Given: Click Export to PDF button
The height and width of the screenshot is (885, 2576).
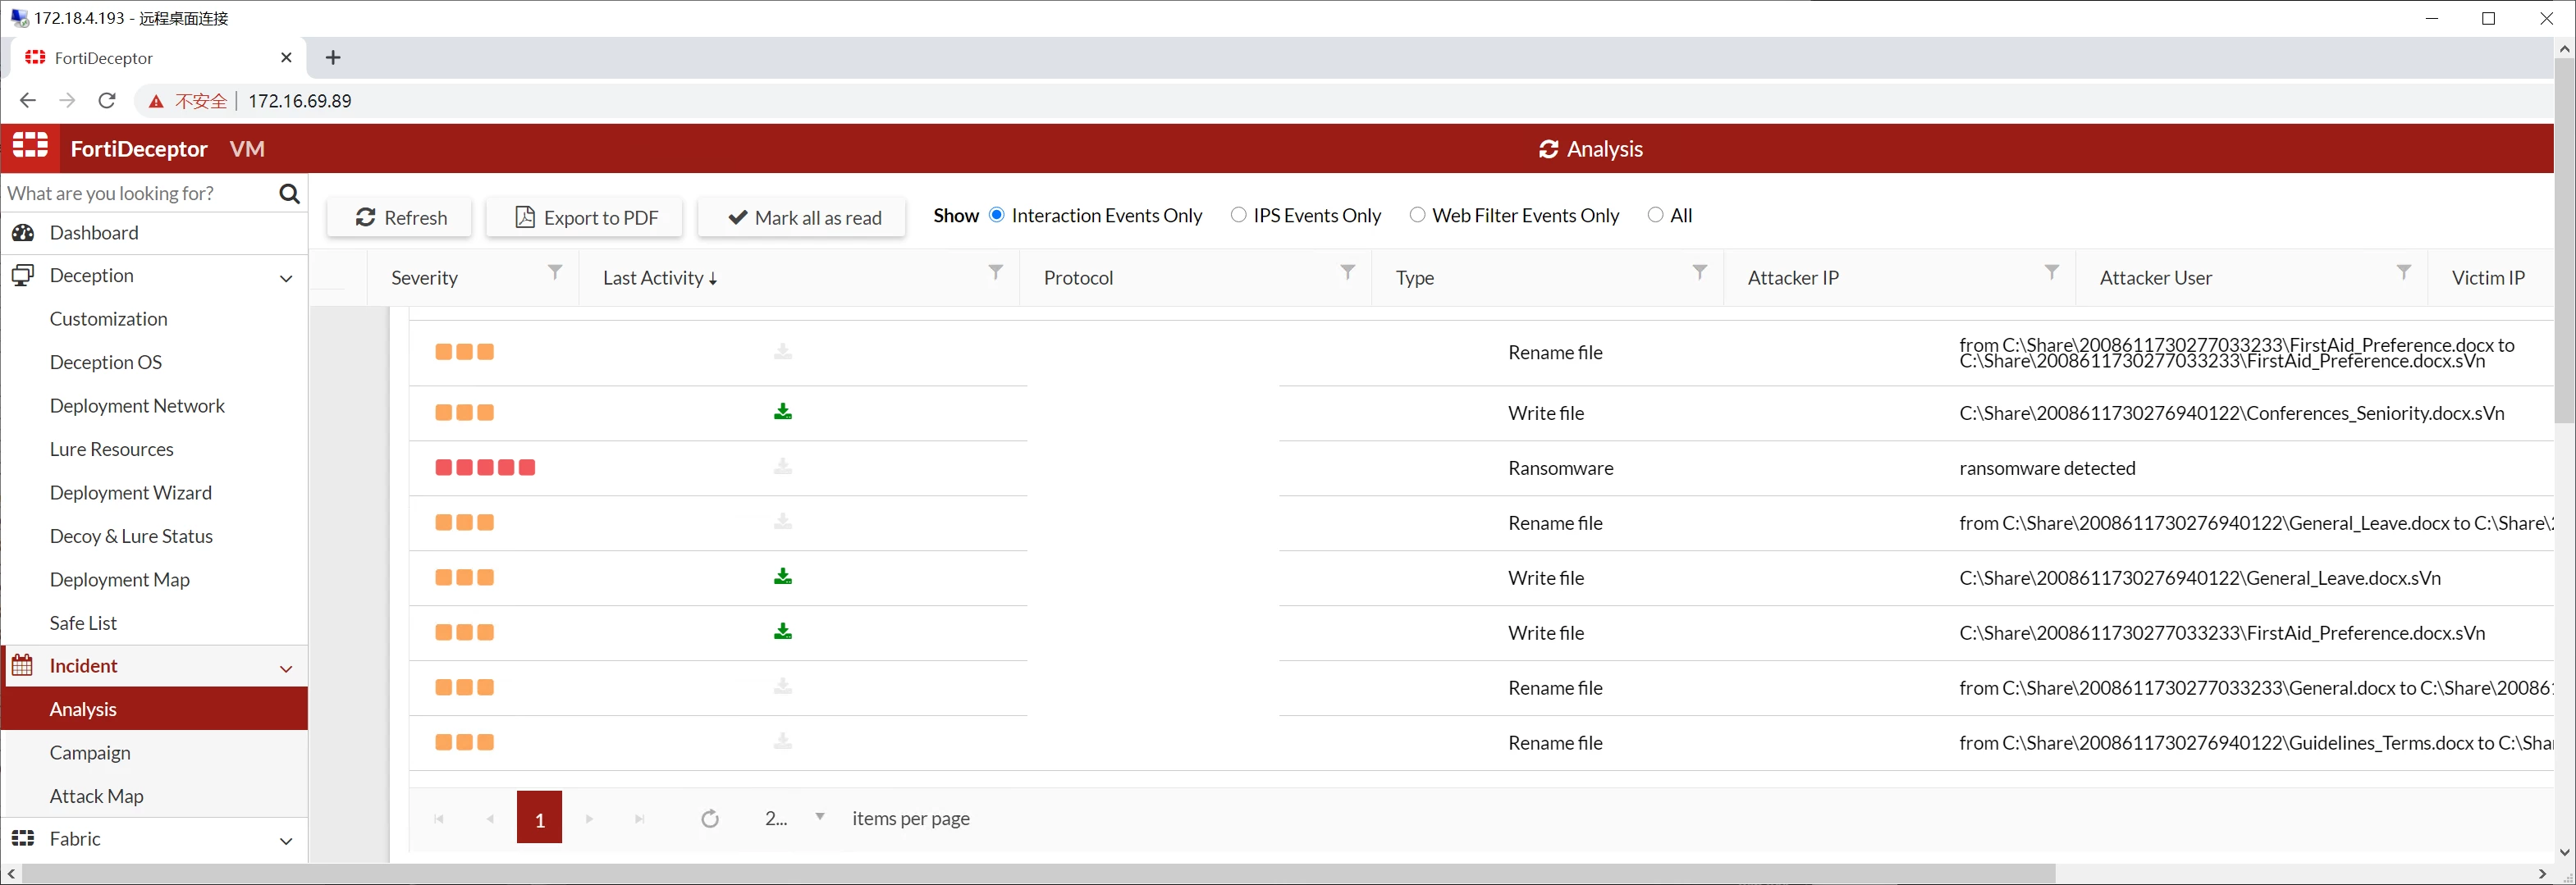Looking at the screenshot, I should [585, 217].
